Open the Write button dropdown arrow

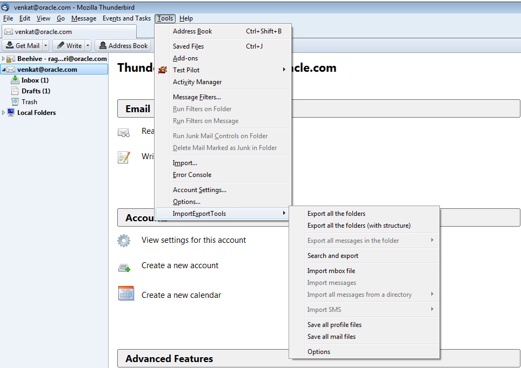[x=88, y=45]
